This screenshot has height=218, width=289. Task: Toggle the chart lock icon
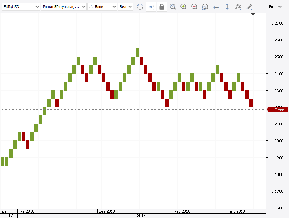click(162, 7)
